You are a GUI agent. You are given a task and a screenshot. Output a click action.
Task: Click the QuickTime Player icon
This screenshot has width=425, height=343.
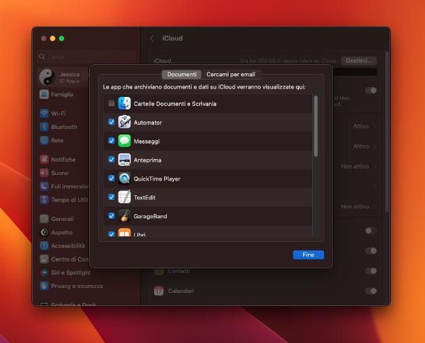pos(125,178)
